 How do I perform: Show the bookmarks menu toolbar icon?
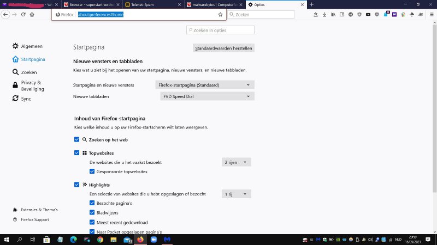316,15
